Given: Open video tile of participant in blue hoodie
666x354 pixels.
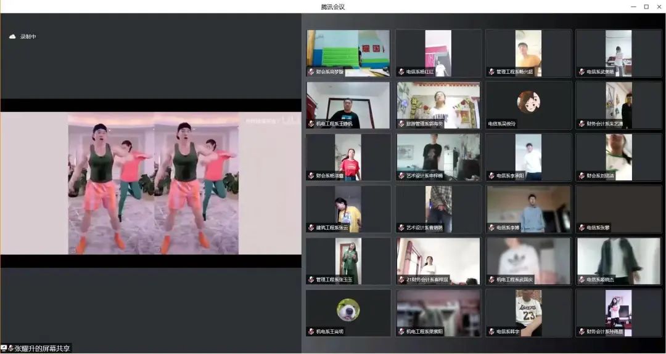Looking at the screenshot, I should (x=528, y=209).
